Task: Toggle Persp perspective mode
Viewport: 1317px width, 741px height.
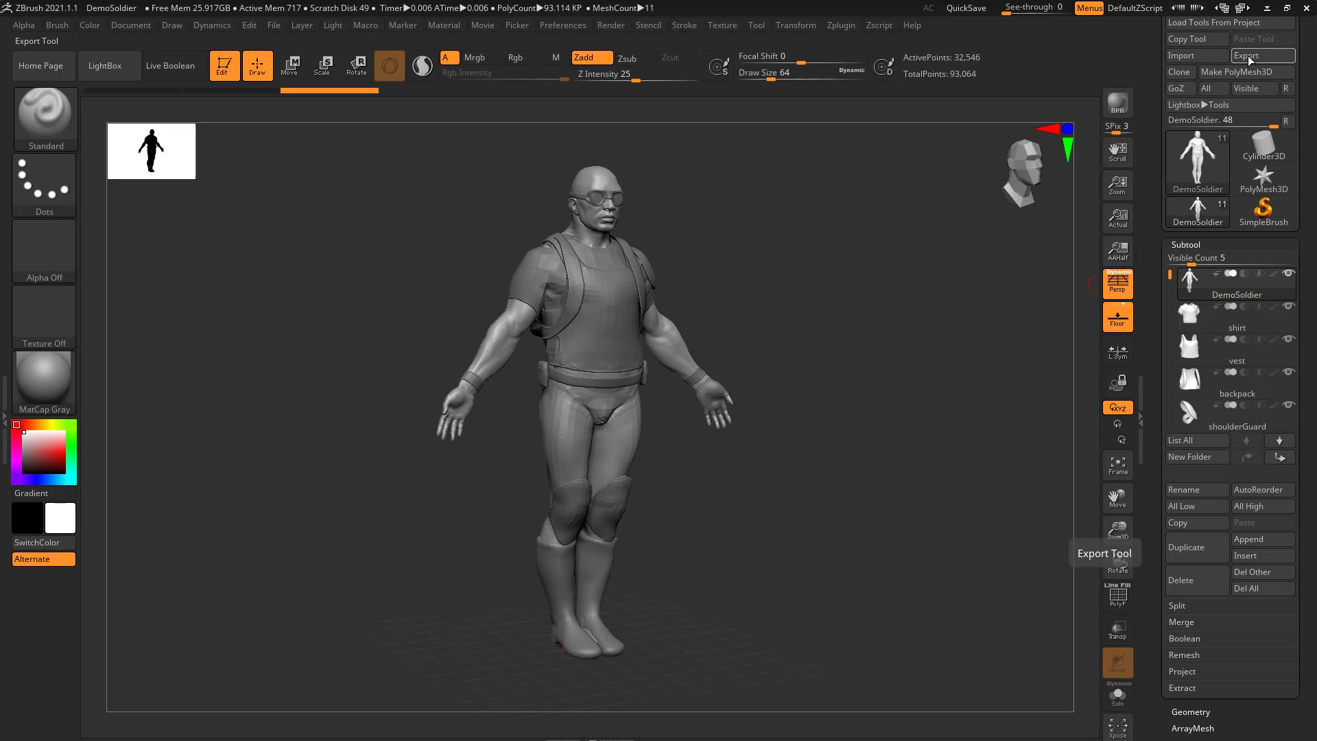Action: pos(1117,283)
